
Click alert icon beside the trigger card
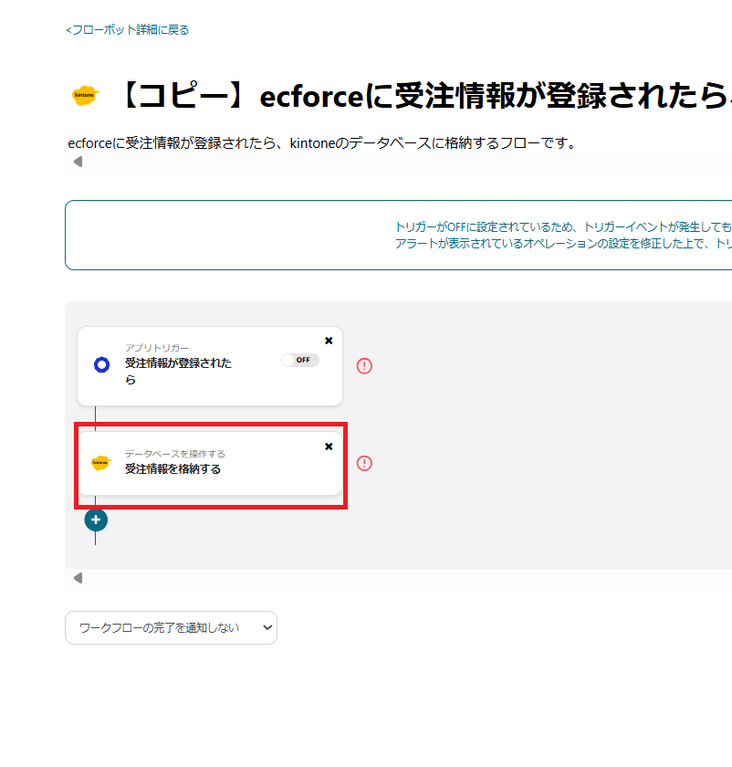tap(364, 366)
